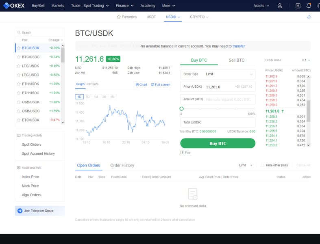The height and width of the screenshot is (244, 320).
Task: Select the USDT market tab
Action: pyautogui.click(x=151, y=17)
